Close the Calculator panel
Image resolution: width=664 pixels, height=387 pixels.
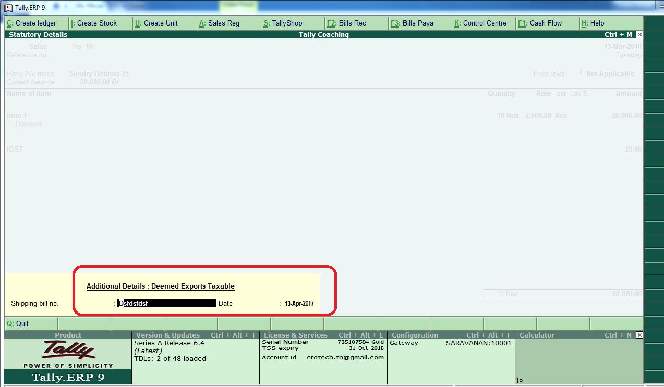click(639, 335)
